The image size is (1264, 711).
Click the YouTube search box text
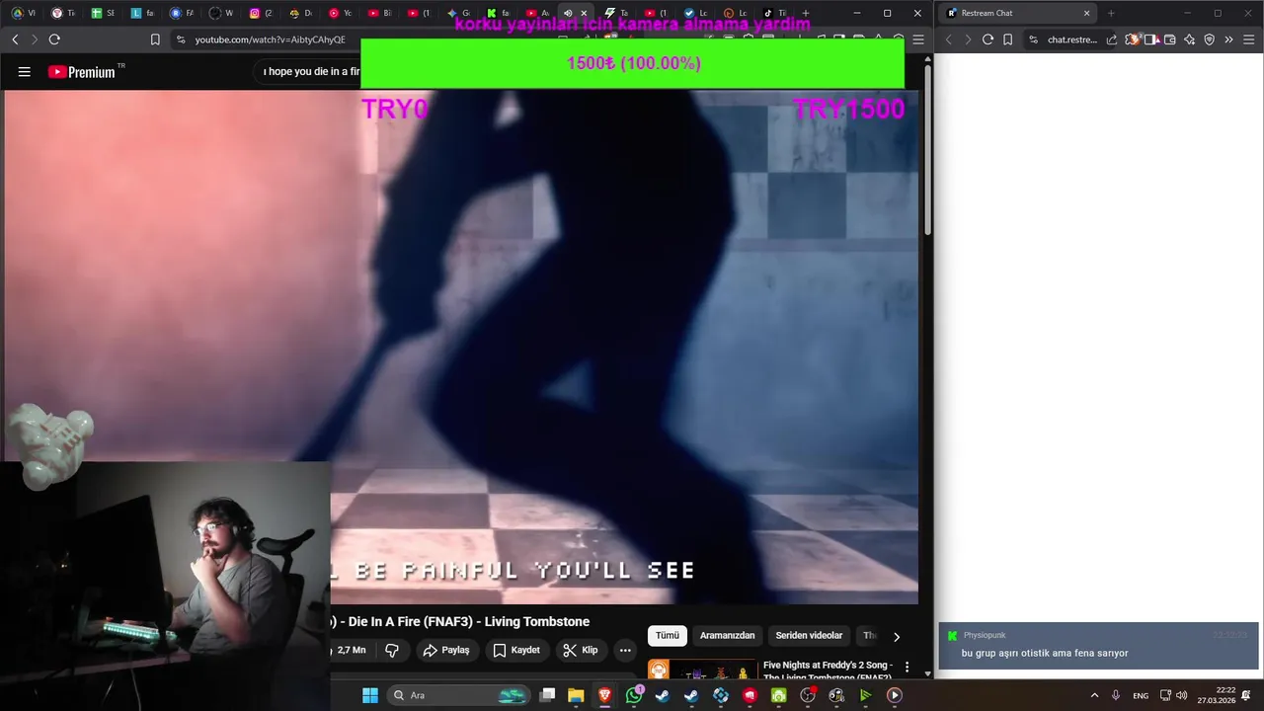point(311,71)
